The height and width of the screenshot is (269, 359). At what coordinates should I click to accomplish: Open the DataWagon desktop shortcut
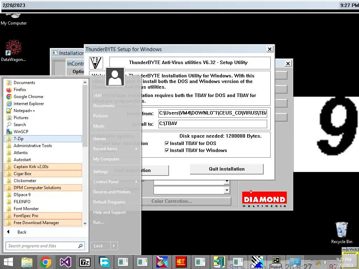[13, 50]
